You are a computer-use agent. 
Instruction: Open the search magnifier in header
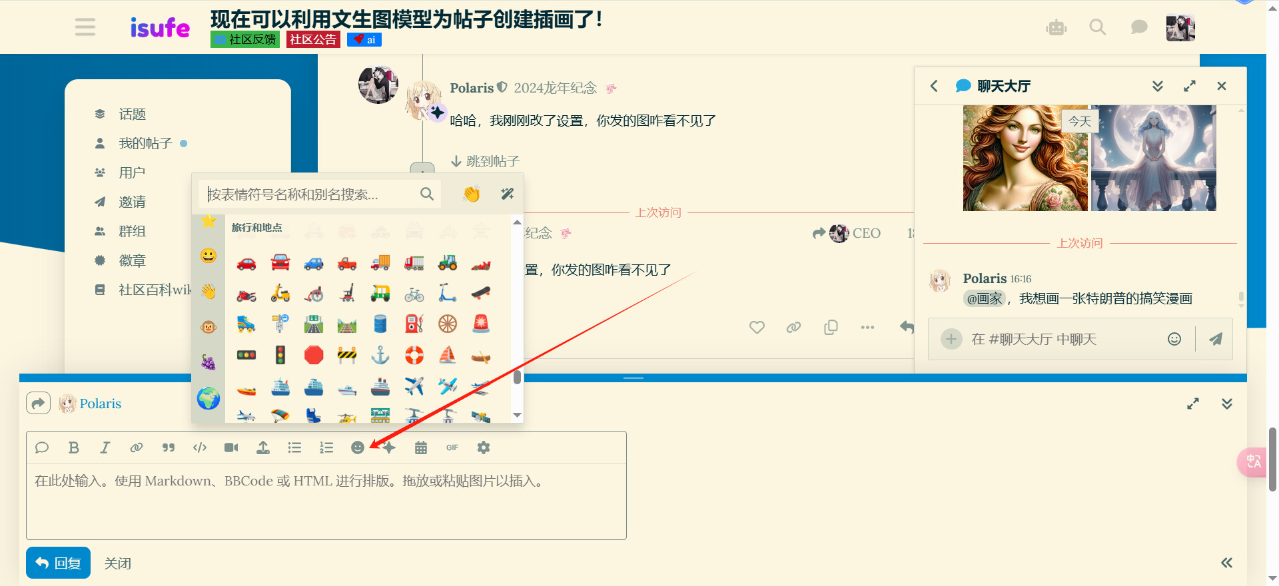pos(1097,27)
